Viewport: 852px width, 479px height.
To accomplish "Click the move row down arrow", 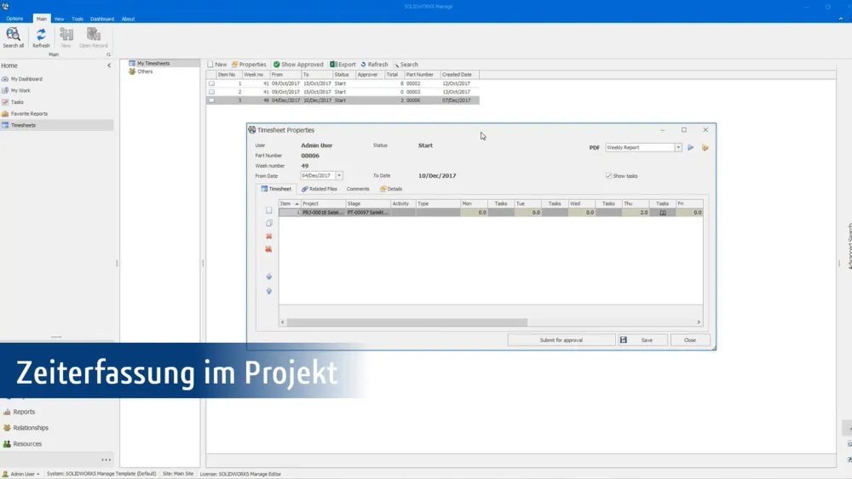I will tap(269, 291).
